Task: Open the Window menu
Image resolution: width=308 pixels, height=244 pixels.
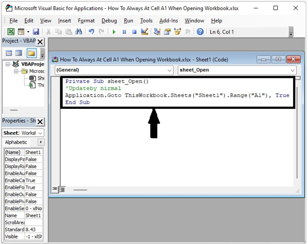Action: [x=194, y=21]
